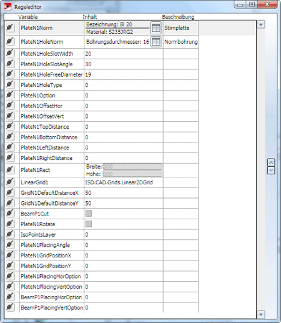The width and height of the screenshot is (281, 323).
Task: Click the down arrow on the right-side stepper
Action: point(271,171)
